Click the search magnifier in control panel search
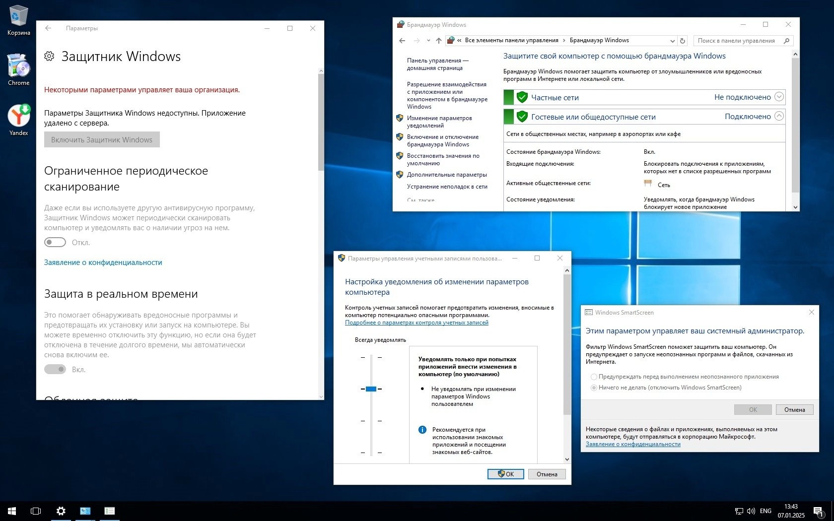Viewport: 834px width, 521px height. 786,41
